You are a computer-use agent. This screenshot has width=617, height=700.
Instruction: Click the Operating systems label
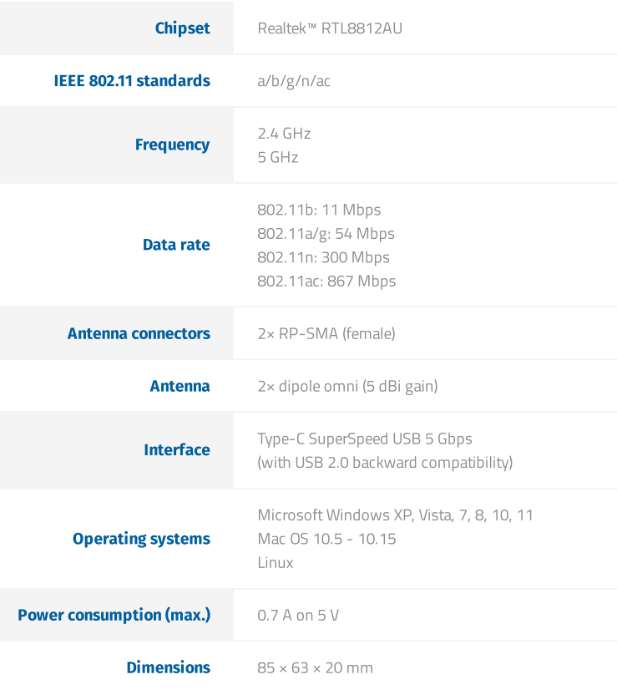[x=141, y=539]
